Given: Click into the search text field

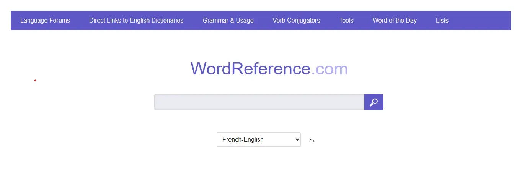Looking at the screenshot, I should pyautogui.click(x=259, y=102).
